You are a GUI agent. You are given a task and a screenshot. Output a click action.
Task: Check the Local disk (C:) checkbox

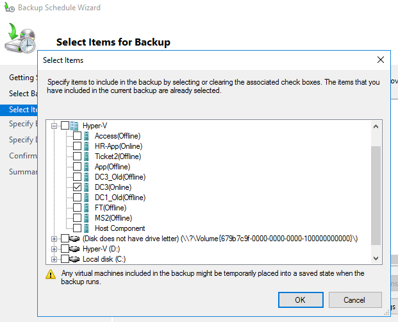65,259
